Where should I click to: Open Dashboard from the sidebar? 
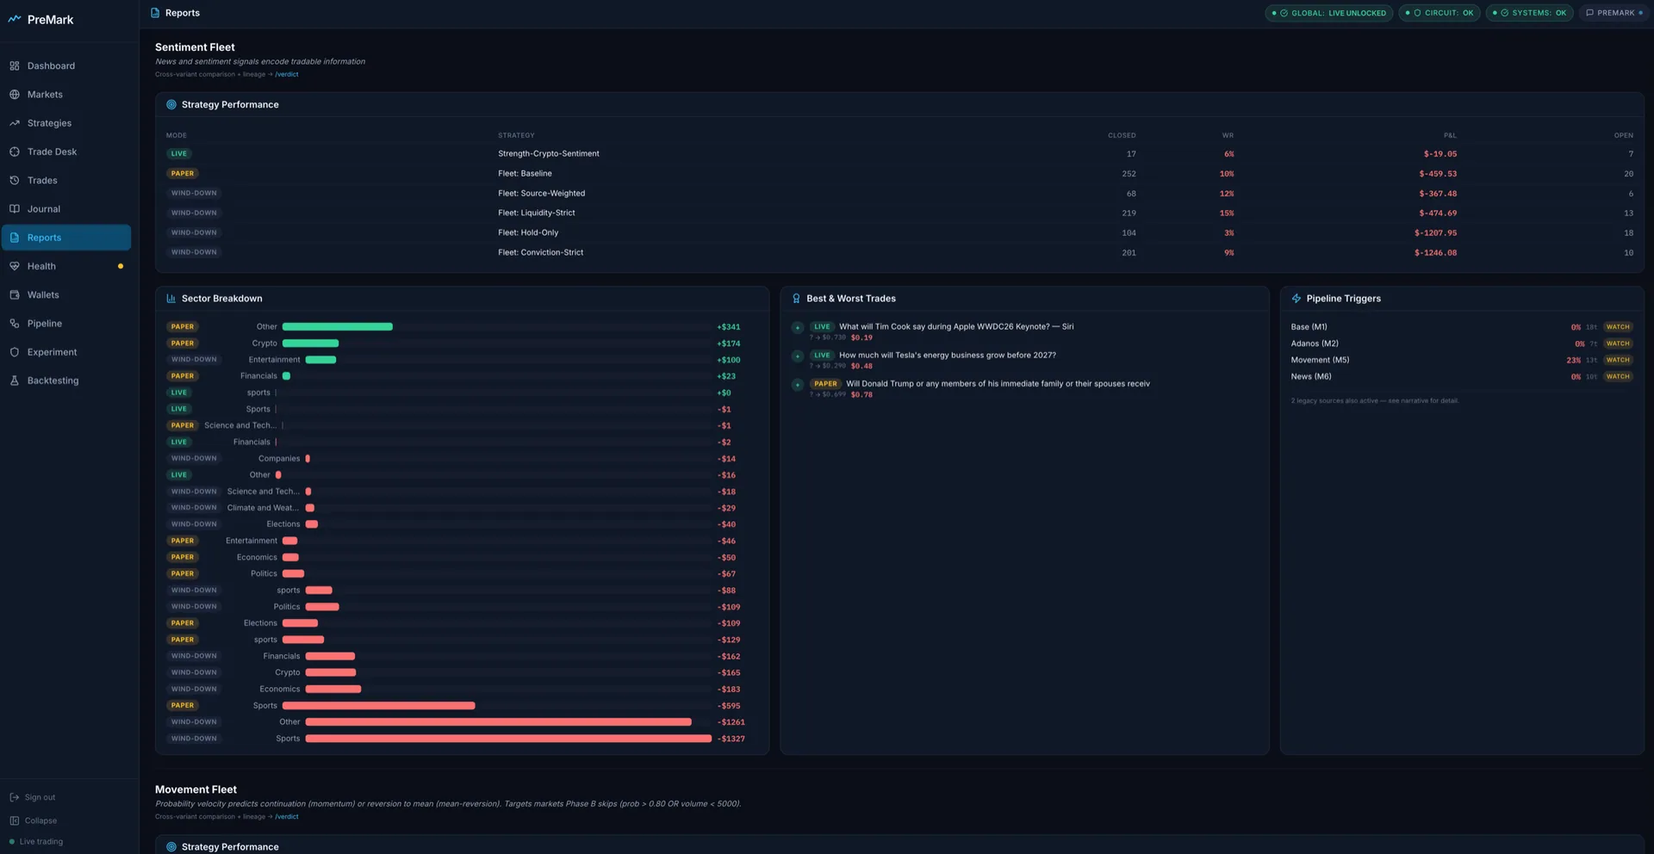[x=66, y=65]
